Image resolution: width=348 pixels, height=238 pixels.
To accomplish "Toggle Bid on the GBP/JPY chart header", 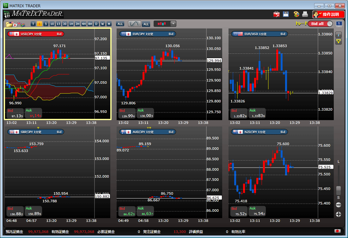I will click(x=59, y=132).
